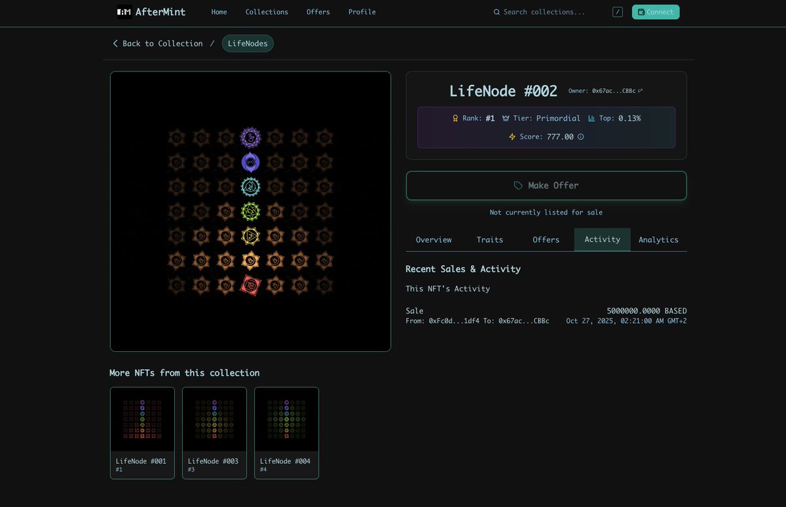Click the 'Oct 27, 2025' sale timestamp

[x=627, y=321]
